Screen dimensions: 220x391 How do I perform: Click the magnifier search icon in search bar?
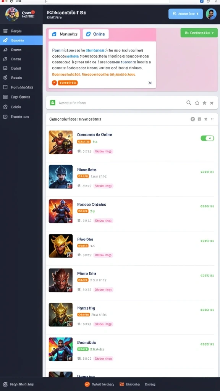[189, 103]
